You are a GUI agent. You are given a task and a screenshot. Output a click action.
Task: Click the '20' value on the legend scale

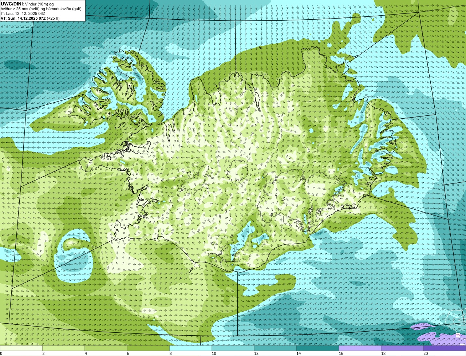[426, 353]
